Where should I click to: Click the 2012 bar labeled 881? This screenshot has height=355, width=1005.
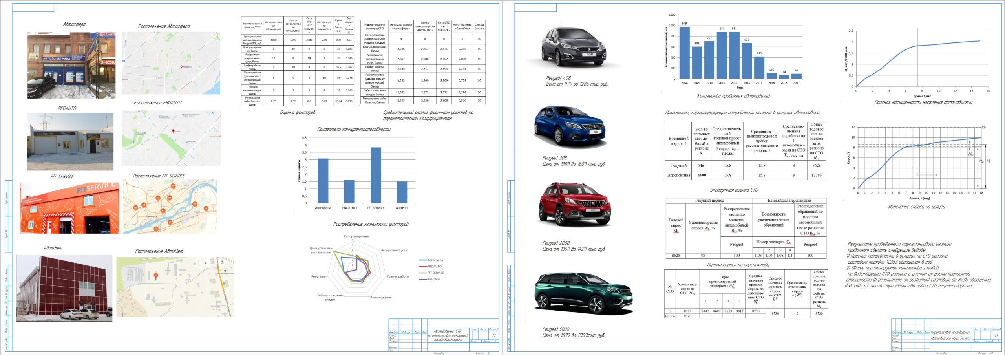point(734,55)
